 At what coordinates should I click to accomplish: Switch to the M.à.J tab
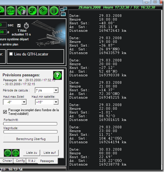pos(32,160)
